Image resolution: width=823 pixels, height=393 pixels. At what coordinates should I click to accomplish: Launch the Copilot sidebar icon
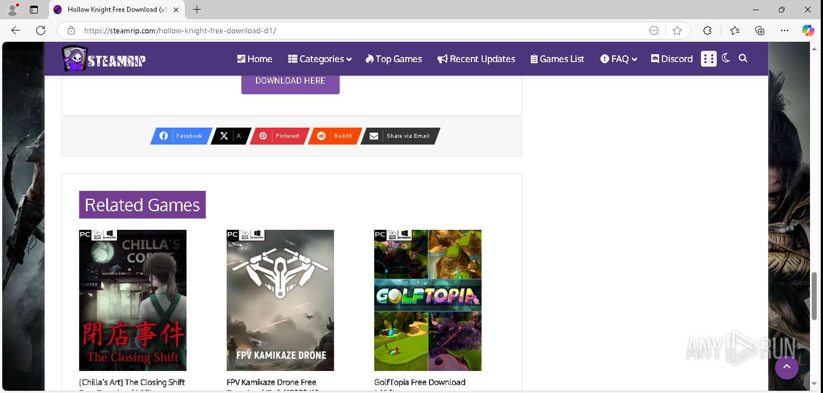click(x=808, y=30)
